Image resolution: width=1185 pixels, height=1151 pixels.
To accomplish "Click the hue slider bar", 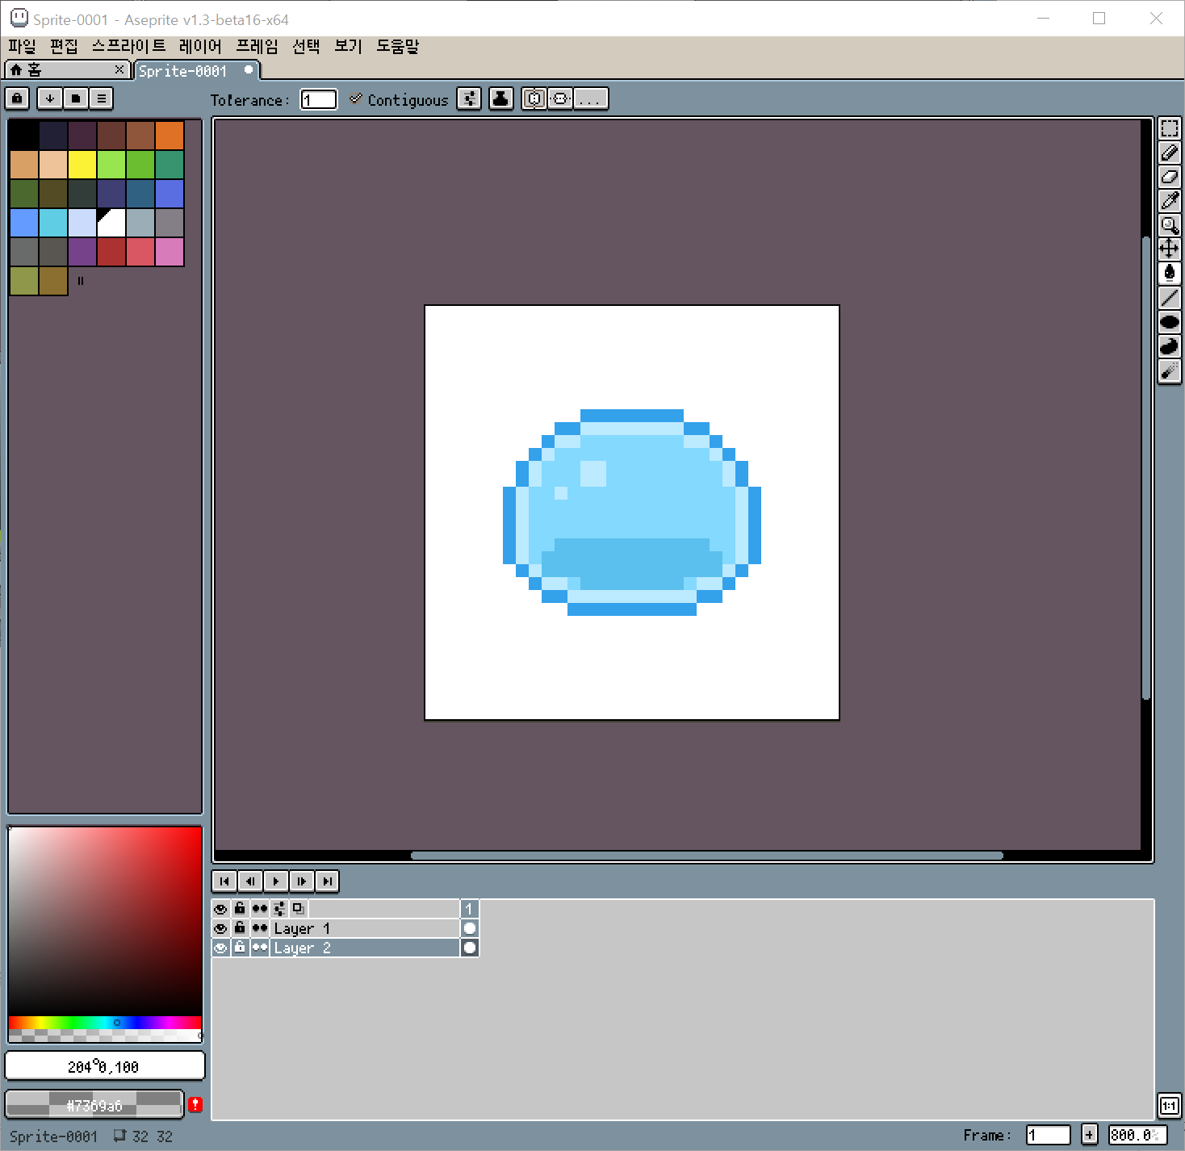I will coord(105,1023).
